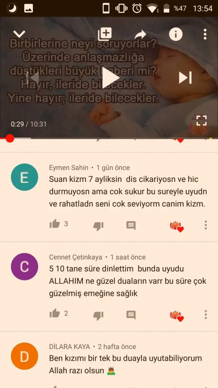Viewport: 218px width, 388px height.
Task: Tap the add to playlist icon
Action: pyautogui.click(x=105, y=34)
